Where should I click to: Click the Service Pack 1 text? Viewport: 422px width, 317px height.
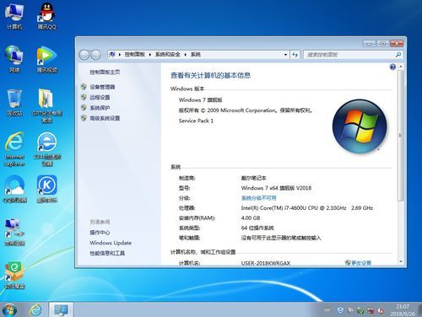click(196, 121)
